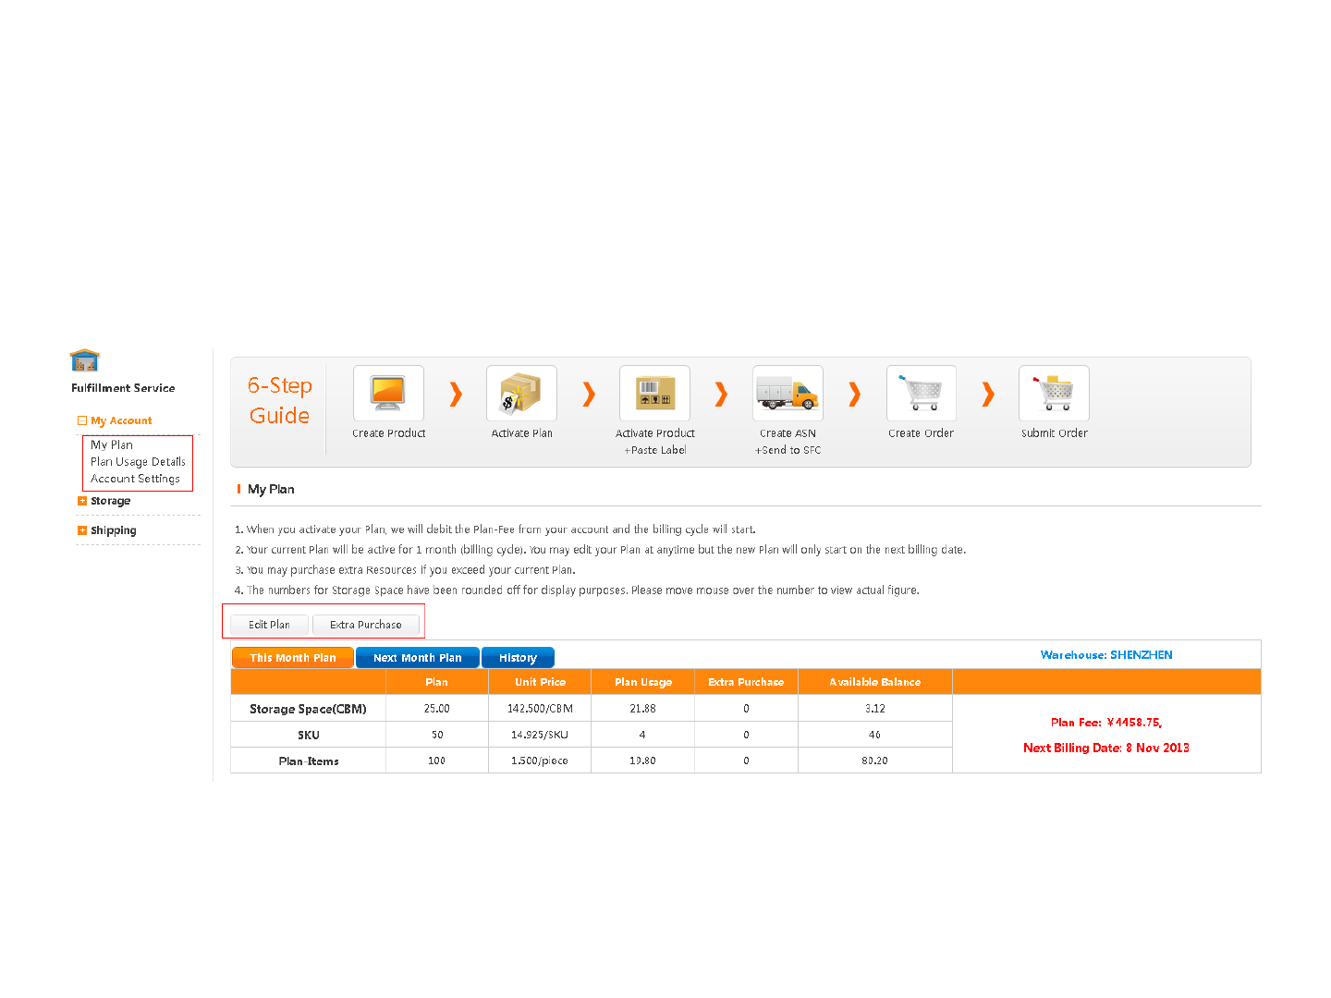Select the Activate Product barcode box icon

point(654,393)
